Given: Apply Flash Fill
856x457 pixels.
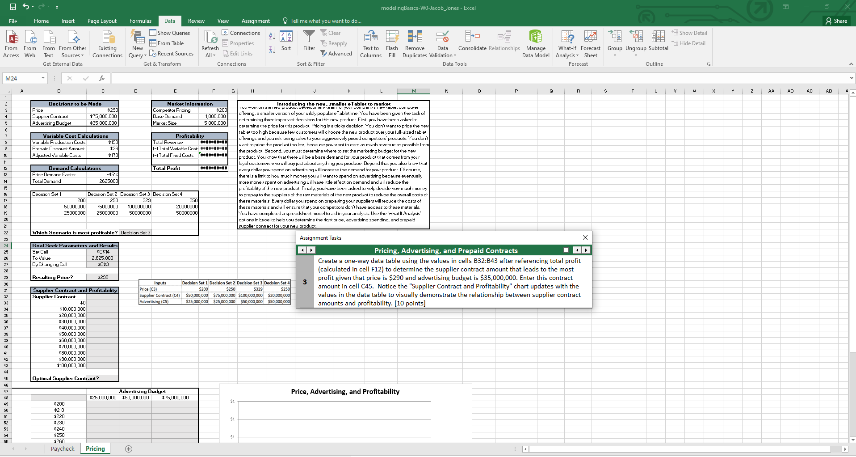Looking at the screenshot, I should pos(392,43).
